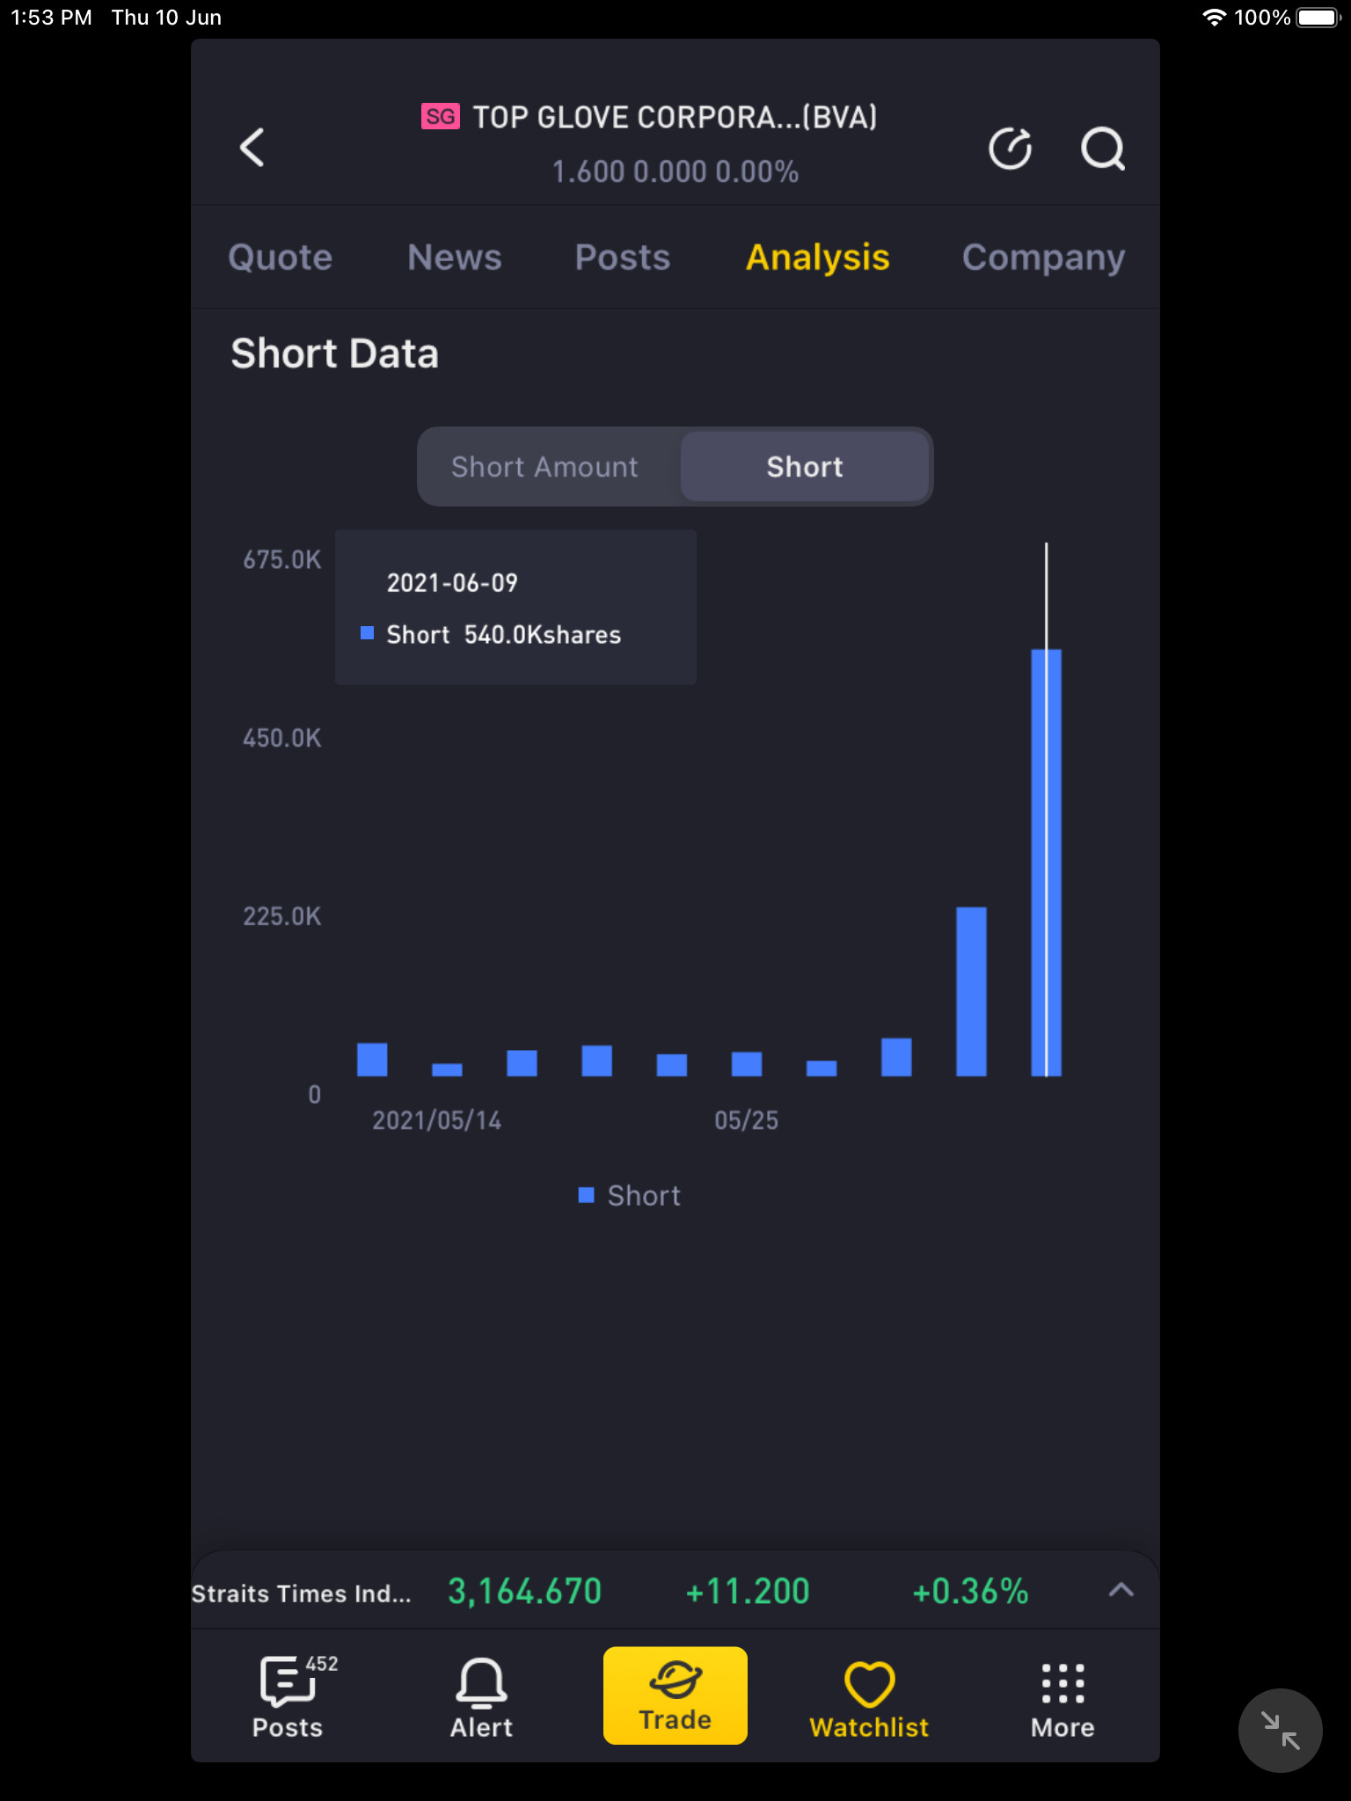Tap the Straits Times Index ticker
The image size is (1351, 1801).
[302, 1593]
